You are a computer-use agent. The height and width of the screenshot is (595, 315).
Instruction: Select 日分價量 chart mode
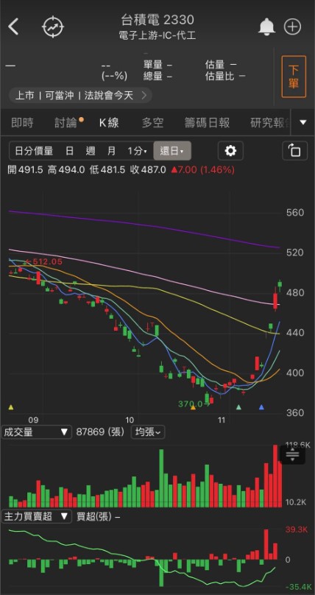point(34,151)
